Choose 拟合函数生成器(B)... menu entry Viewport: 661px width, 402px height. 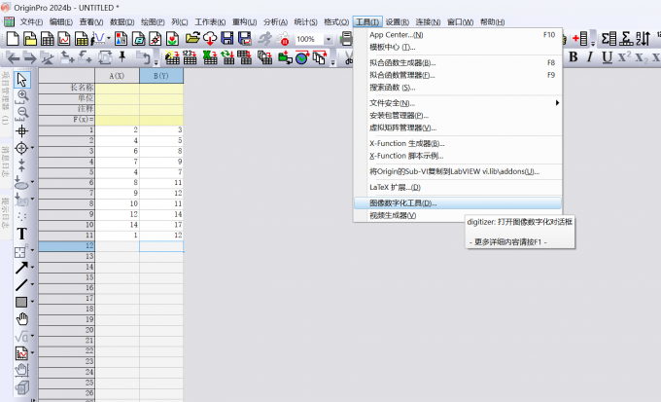pos(458,63)
